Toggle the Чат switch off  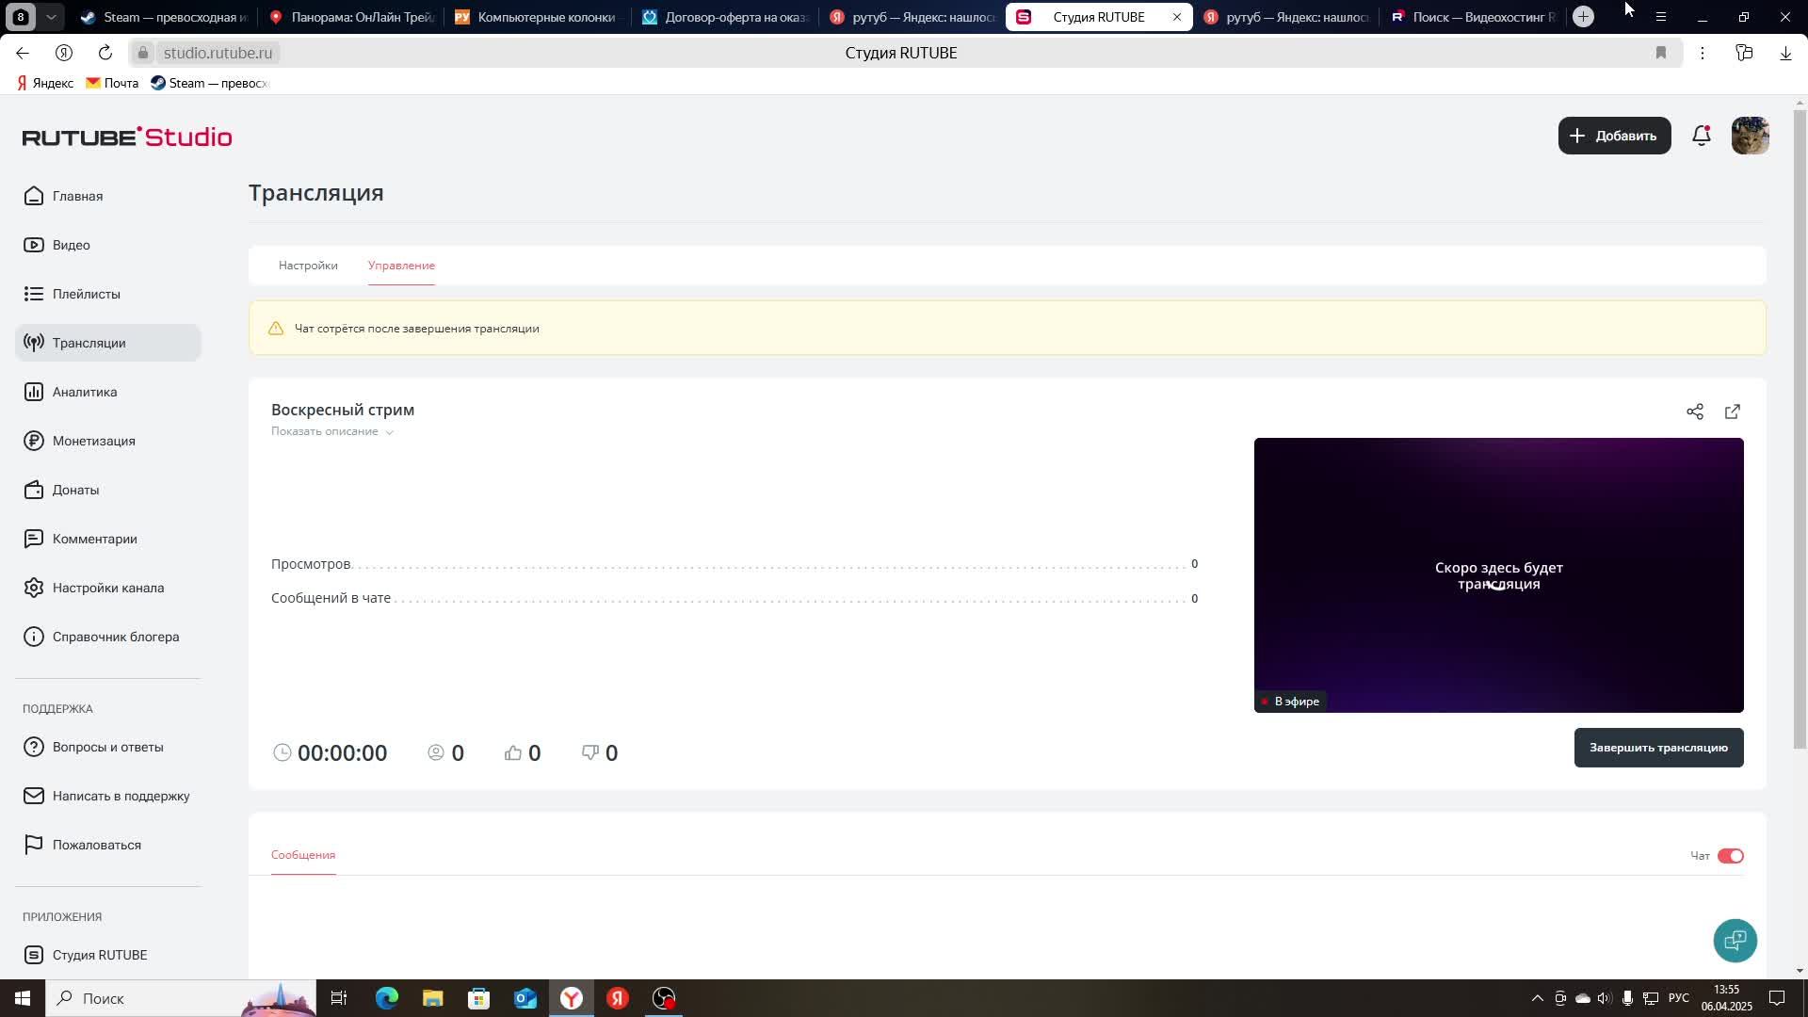coord(1730,856)
